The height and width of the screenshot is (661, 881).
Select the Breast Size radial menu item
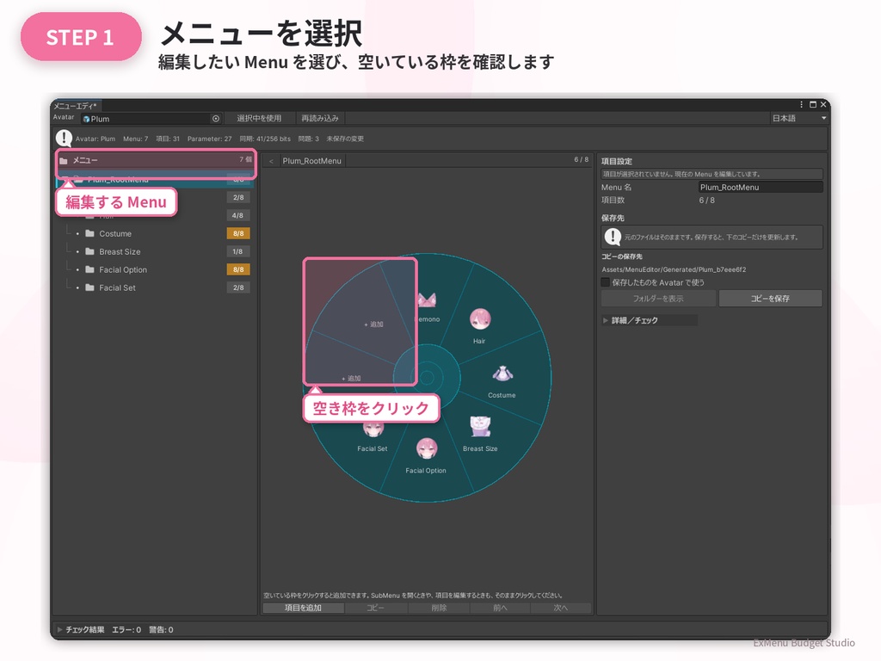[480, 434]
